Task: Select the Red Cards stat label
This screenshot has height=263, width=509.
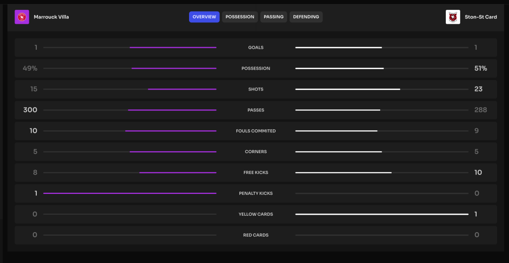Action: tap(256, 235)
